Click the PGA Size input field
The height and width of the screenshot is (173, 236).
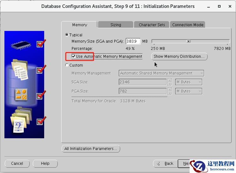(x=143, y=91)
